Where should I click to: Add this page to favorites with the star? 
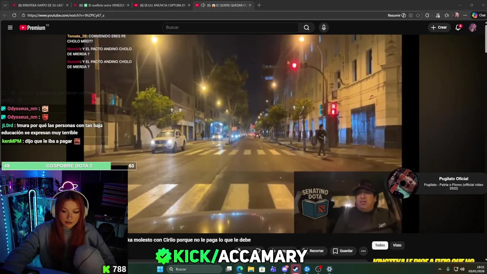pyautogui.click(x=418, y=15)
